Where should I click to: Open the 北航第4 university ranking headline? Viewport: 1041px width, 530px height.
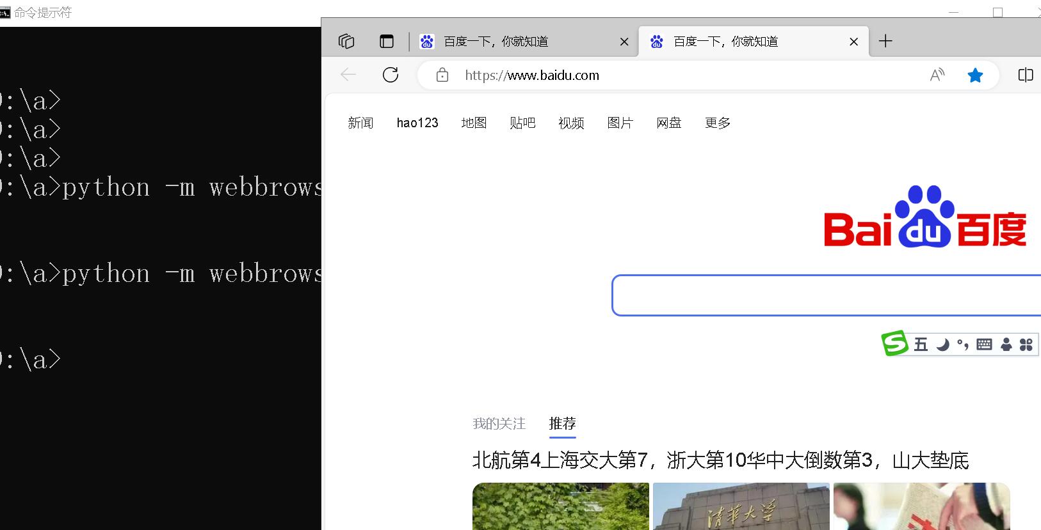pyautogui.click(x=721, y=460)
